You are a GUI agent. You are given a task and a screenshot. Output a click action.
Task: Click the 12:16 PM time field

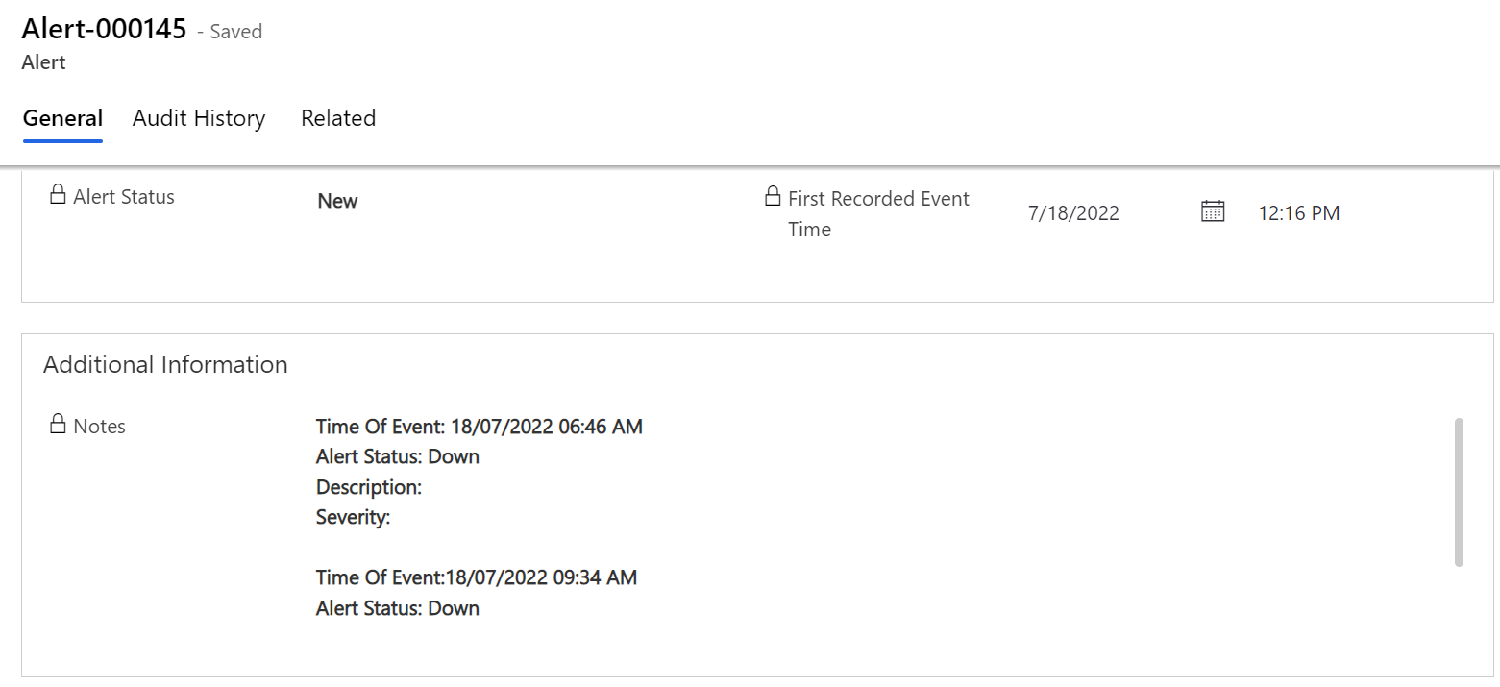1299,213
